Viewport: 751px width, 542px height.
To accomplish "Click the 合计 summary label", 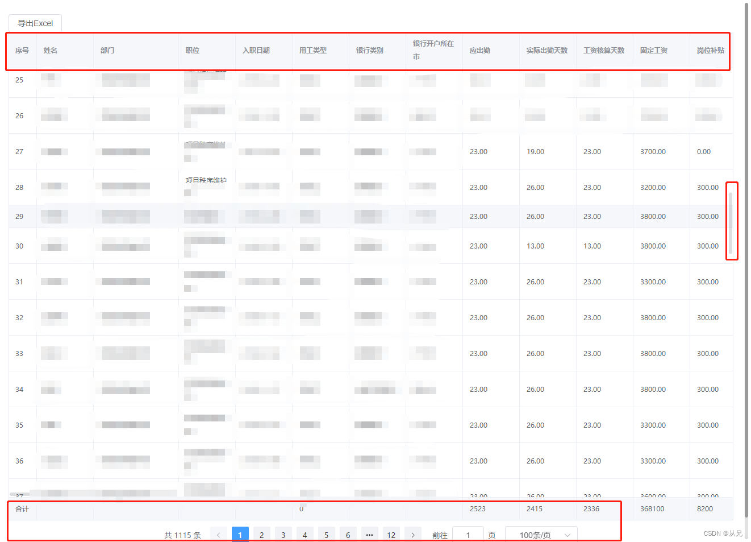I will (22, 509).
